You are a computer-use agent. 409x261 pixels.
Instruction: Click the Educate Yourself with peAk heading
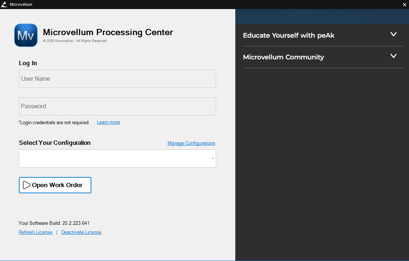pyautogui.click(x=289, y=35)
